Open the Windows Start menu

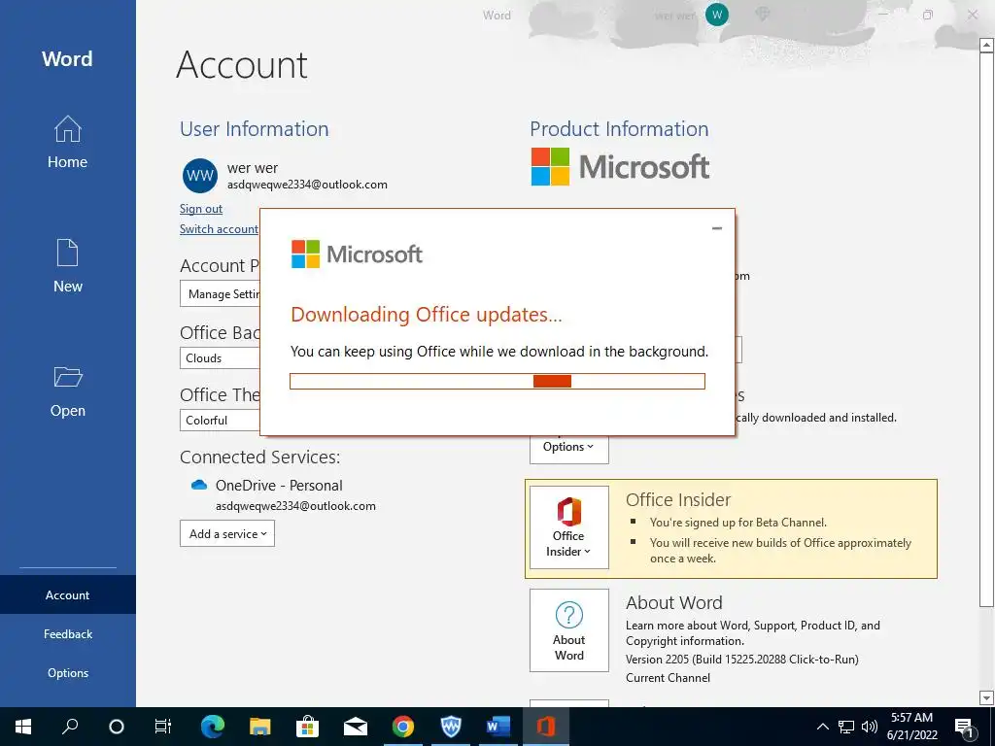click(x=23, y=727)
